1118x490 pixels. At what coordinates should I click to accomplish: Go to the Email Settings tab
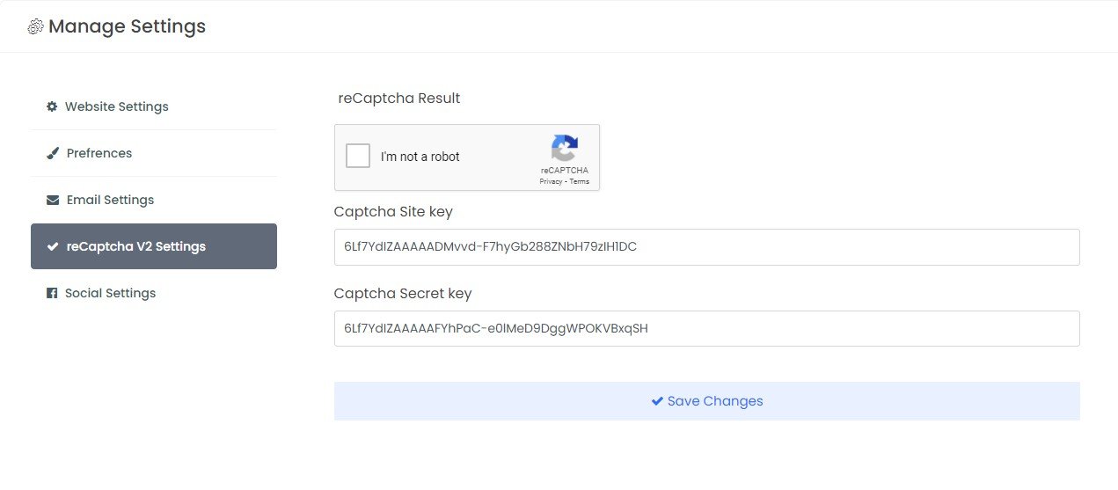110,200
